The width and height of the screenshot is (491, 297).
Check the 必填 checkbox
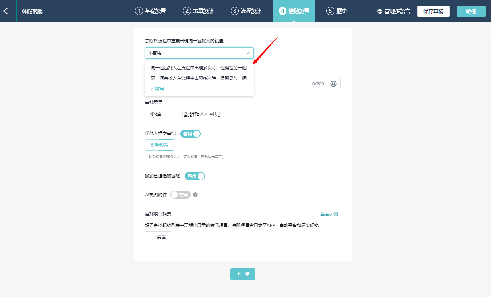(148, 114)
